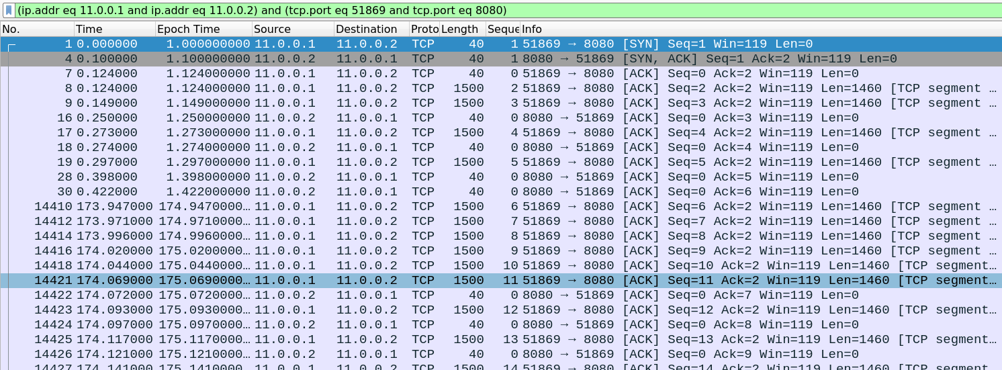This screenshot has width=1002, height=370.
Task: Select packet 14426 with Ack=9
Action: (x=501, y=354)
